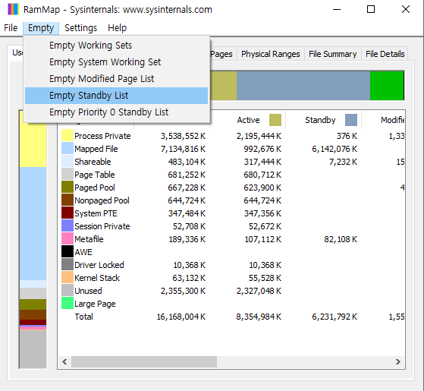Click the green segment of memory bar

387,86
